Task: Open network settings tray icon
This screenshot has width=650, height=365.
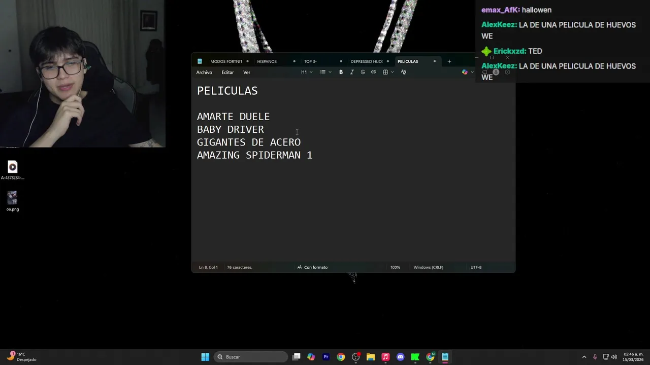Action: pyautogui.click(x=606, y=357)
